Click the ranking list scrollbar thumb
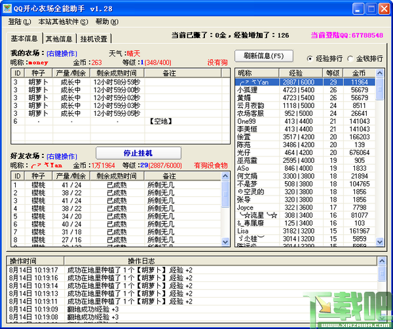The width and height of the screenshot is (393, 329). coord(380,89)
